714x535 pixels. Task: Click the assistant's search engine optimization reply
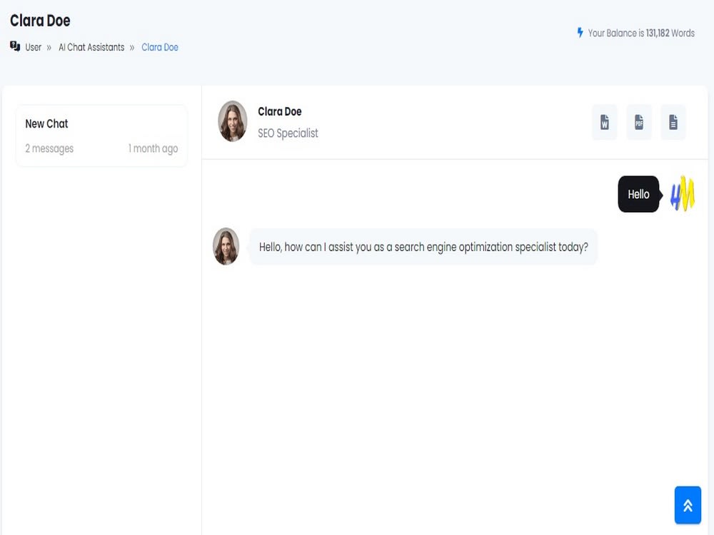pyautogui.click(x=423, y=247)
